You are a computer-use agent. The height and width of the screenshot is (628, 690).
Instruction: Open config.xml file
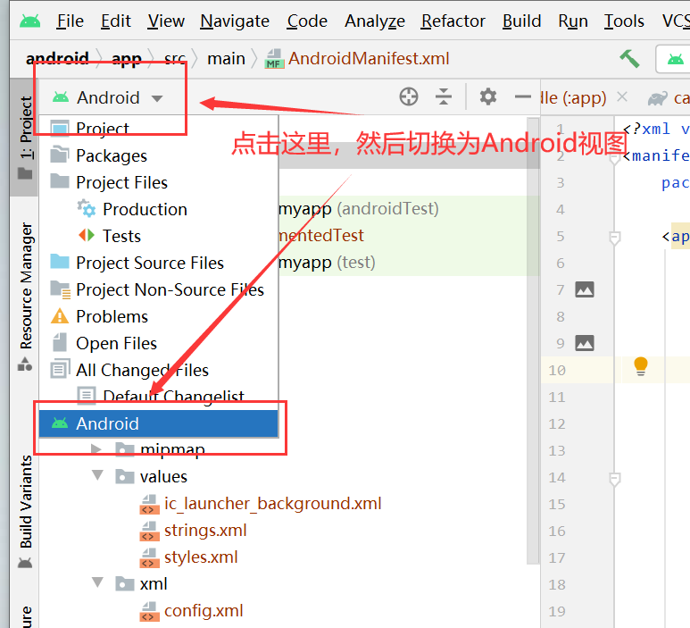[x=204, y=611]
